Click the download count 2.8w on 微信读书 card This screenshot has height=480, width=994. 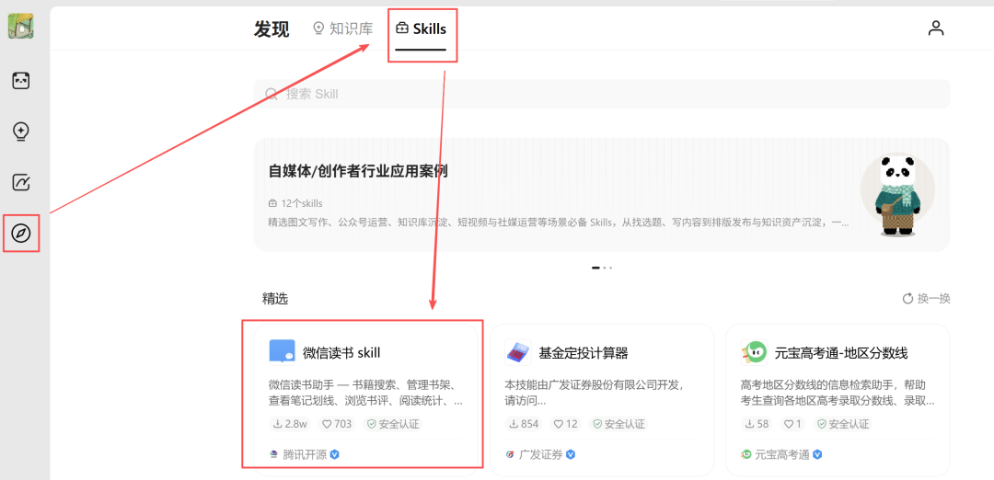pos(290,424)
